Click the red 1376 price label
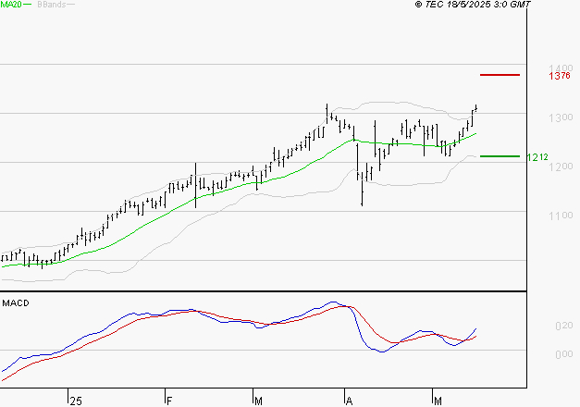This screenshot has height=407, width=580. coord(560,76)
